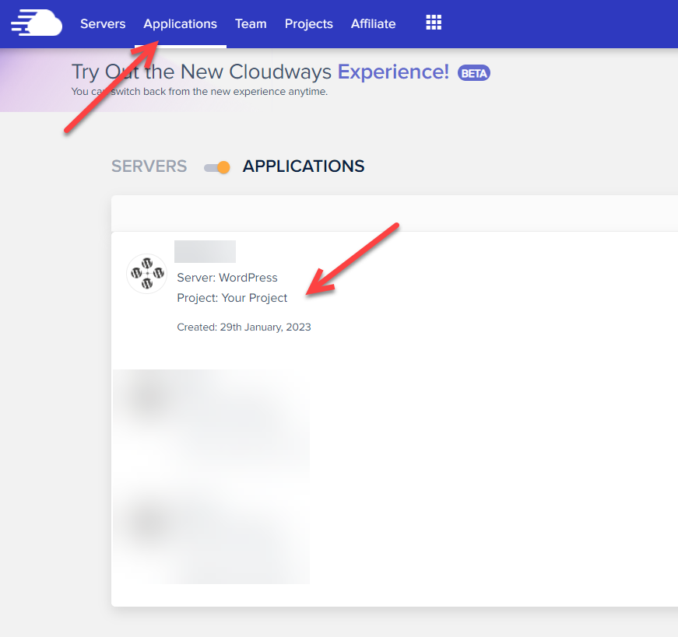This screenshot has height=637, width=678.
Task: Click the Cloudways cloud logo
Action: pos(37,23)
